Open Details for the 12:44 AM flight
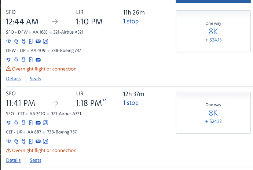253x170 pixels. (x=13, y=79)
